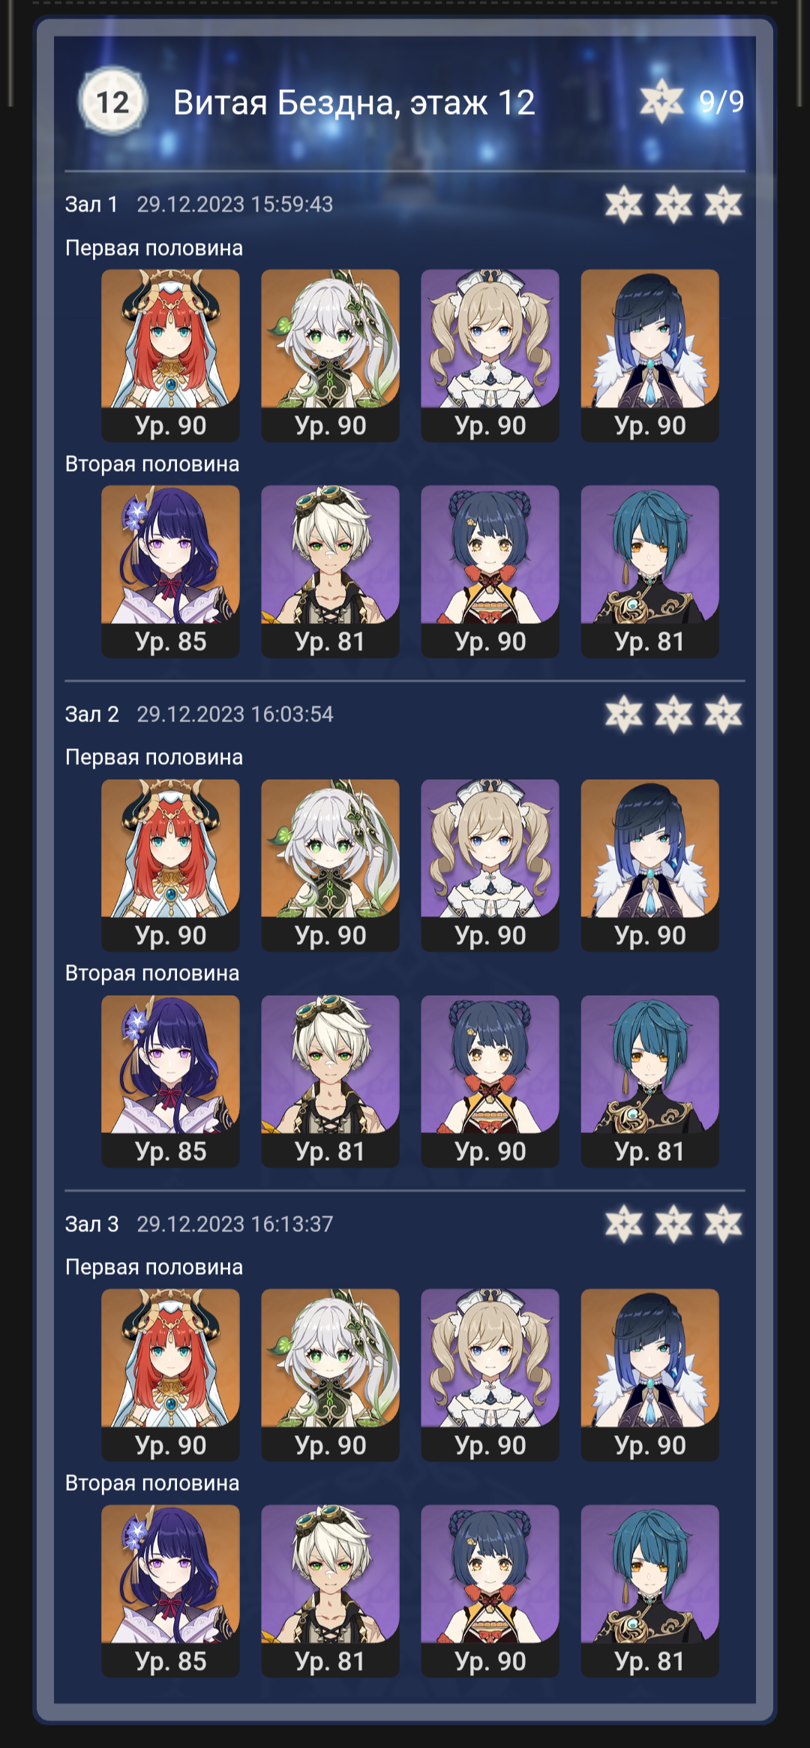Select Nilou portrait in Зал 1 first half
810x1748 pixels.
(x=170, y=355)
